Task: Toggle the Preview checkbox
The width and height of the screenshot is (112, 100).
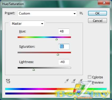Action: click(89, 82)
